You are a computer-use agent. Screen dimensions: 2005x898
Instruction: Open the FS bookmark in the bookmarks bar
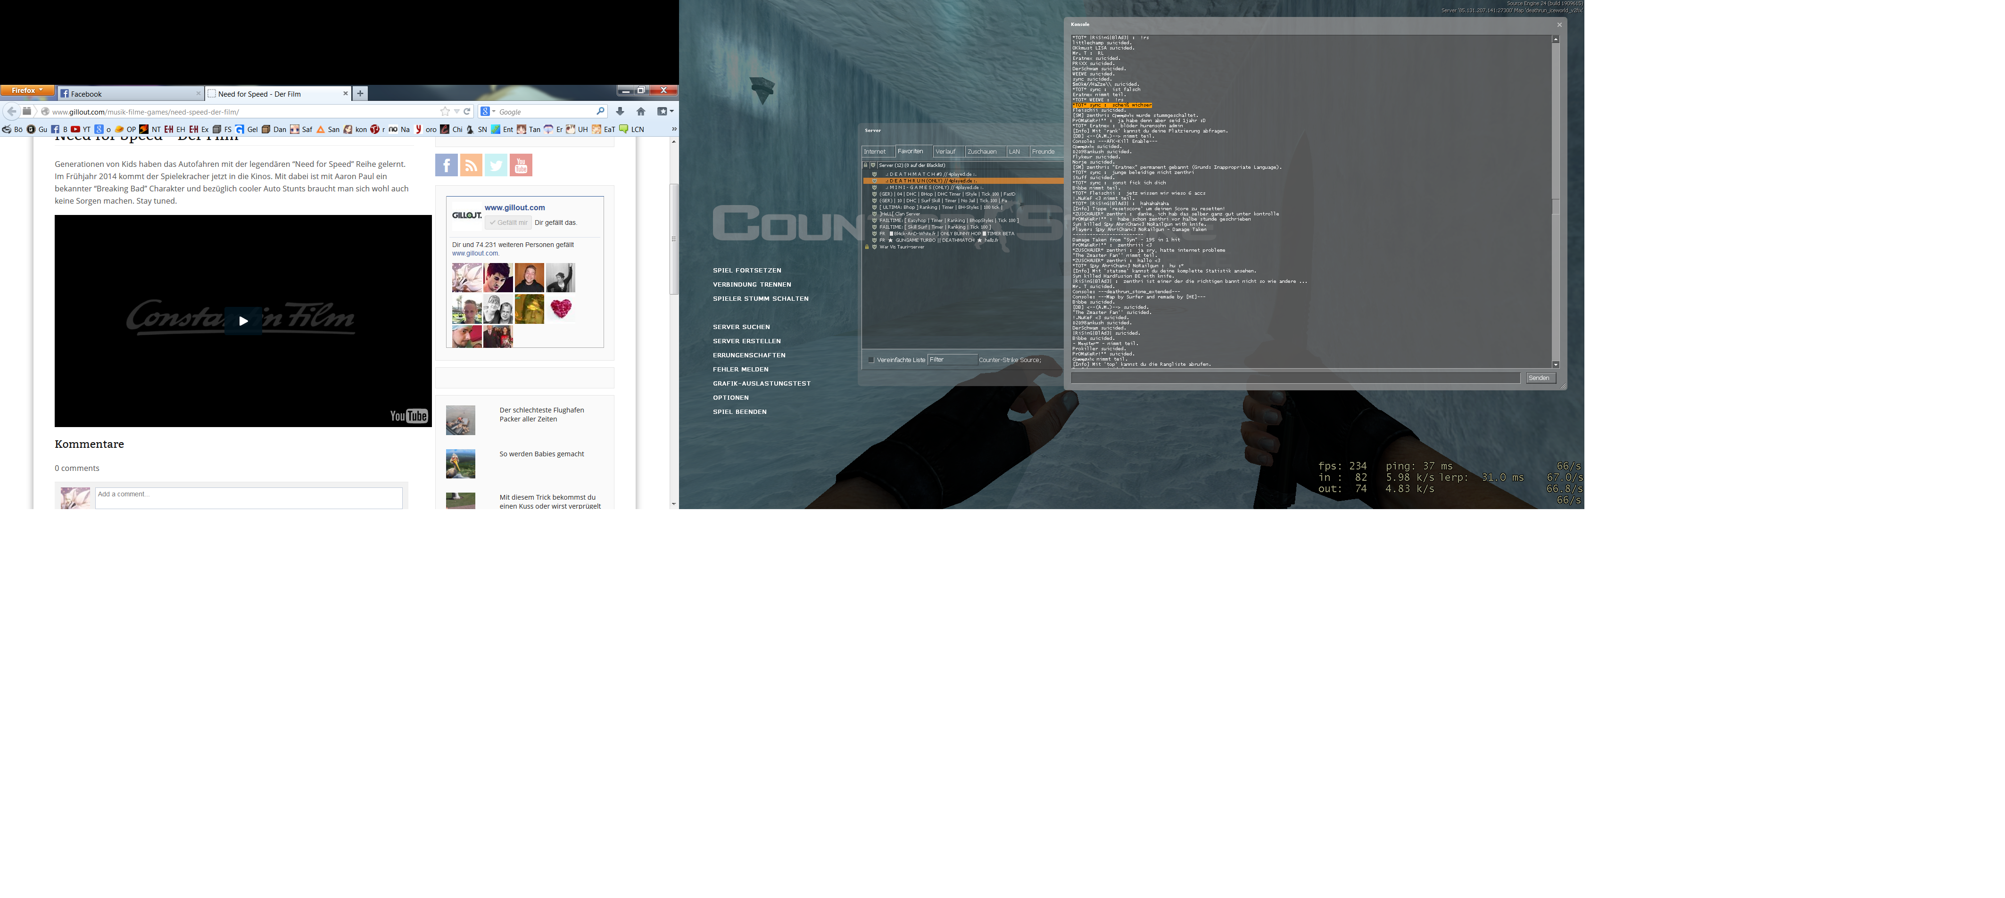tap(222, 129)
